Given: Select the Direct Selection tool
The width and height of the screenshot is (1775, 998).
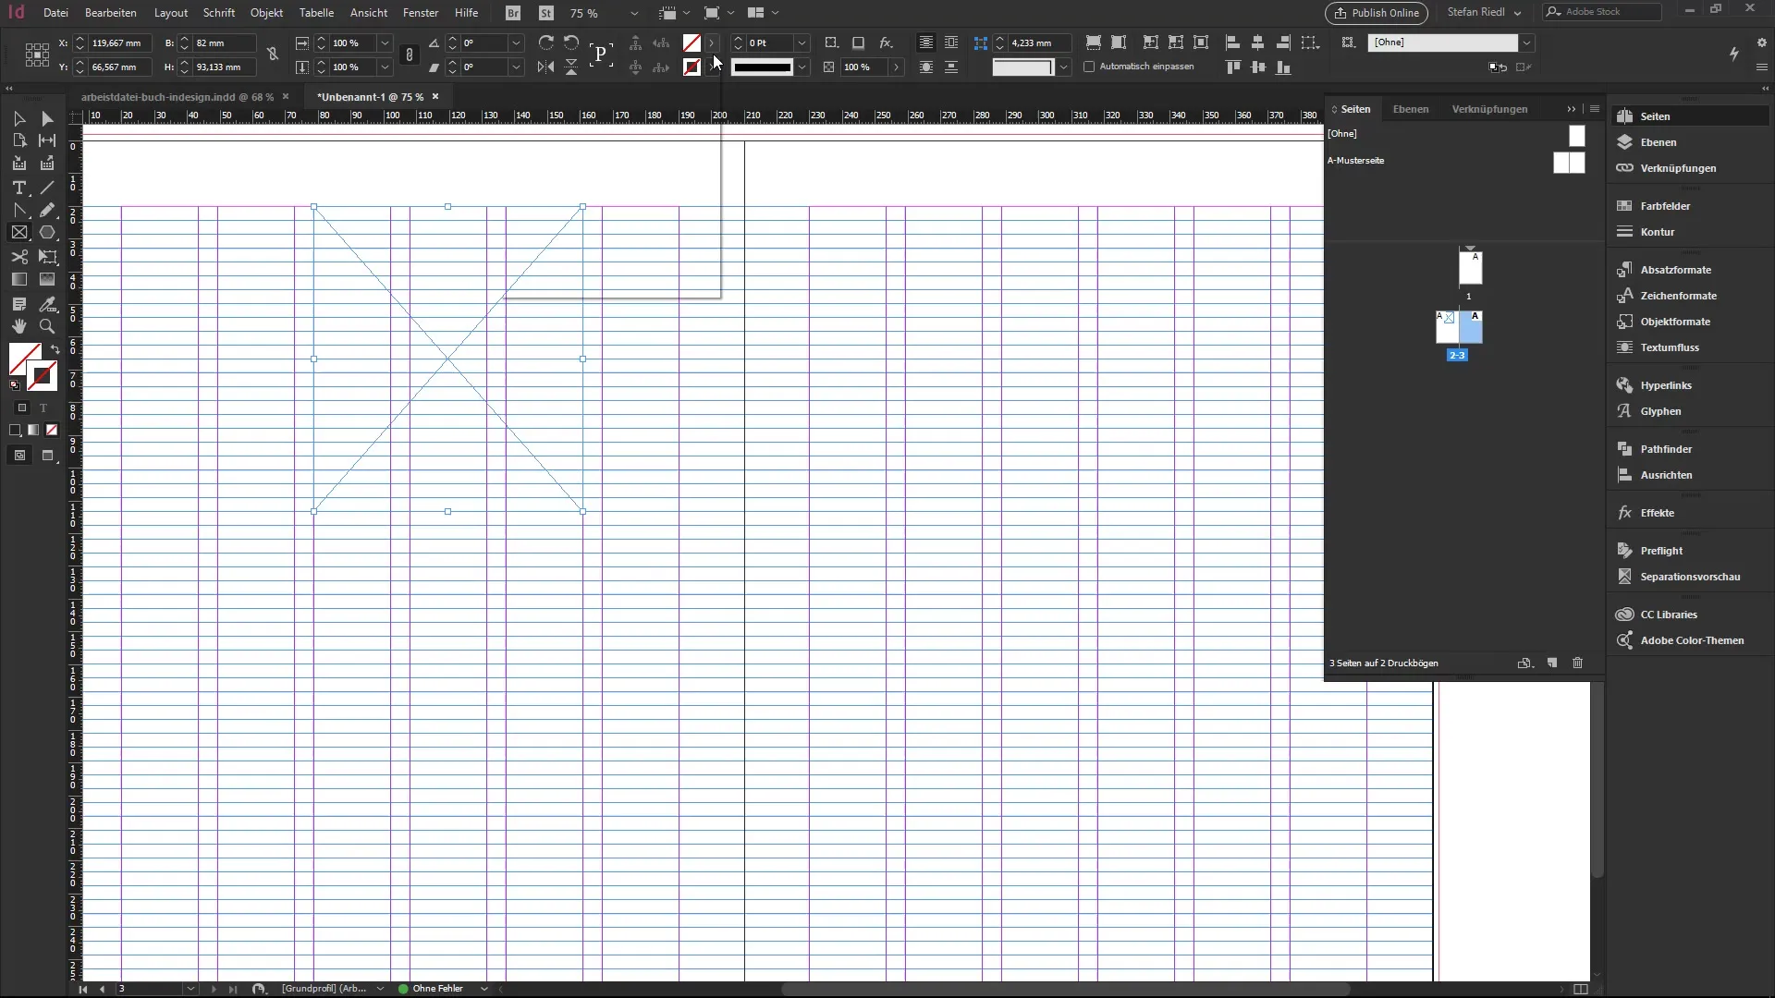Looking at the screenshot, I should tap(47, 119).
